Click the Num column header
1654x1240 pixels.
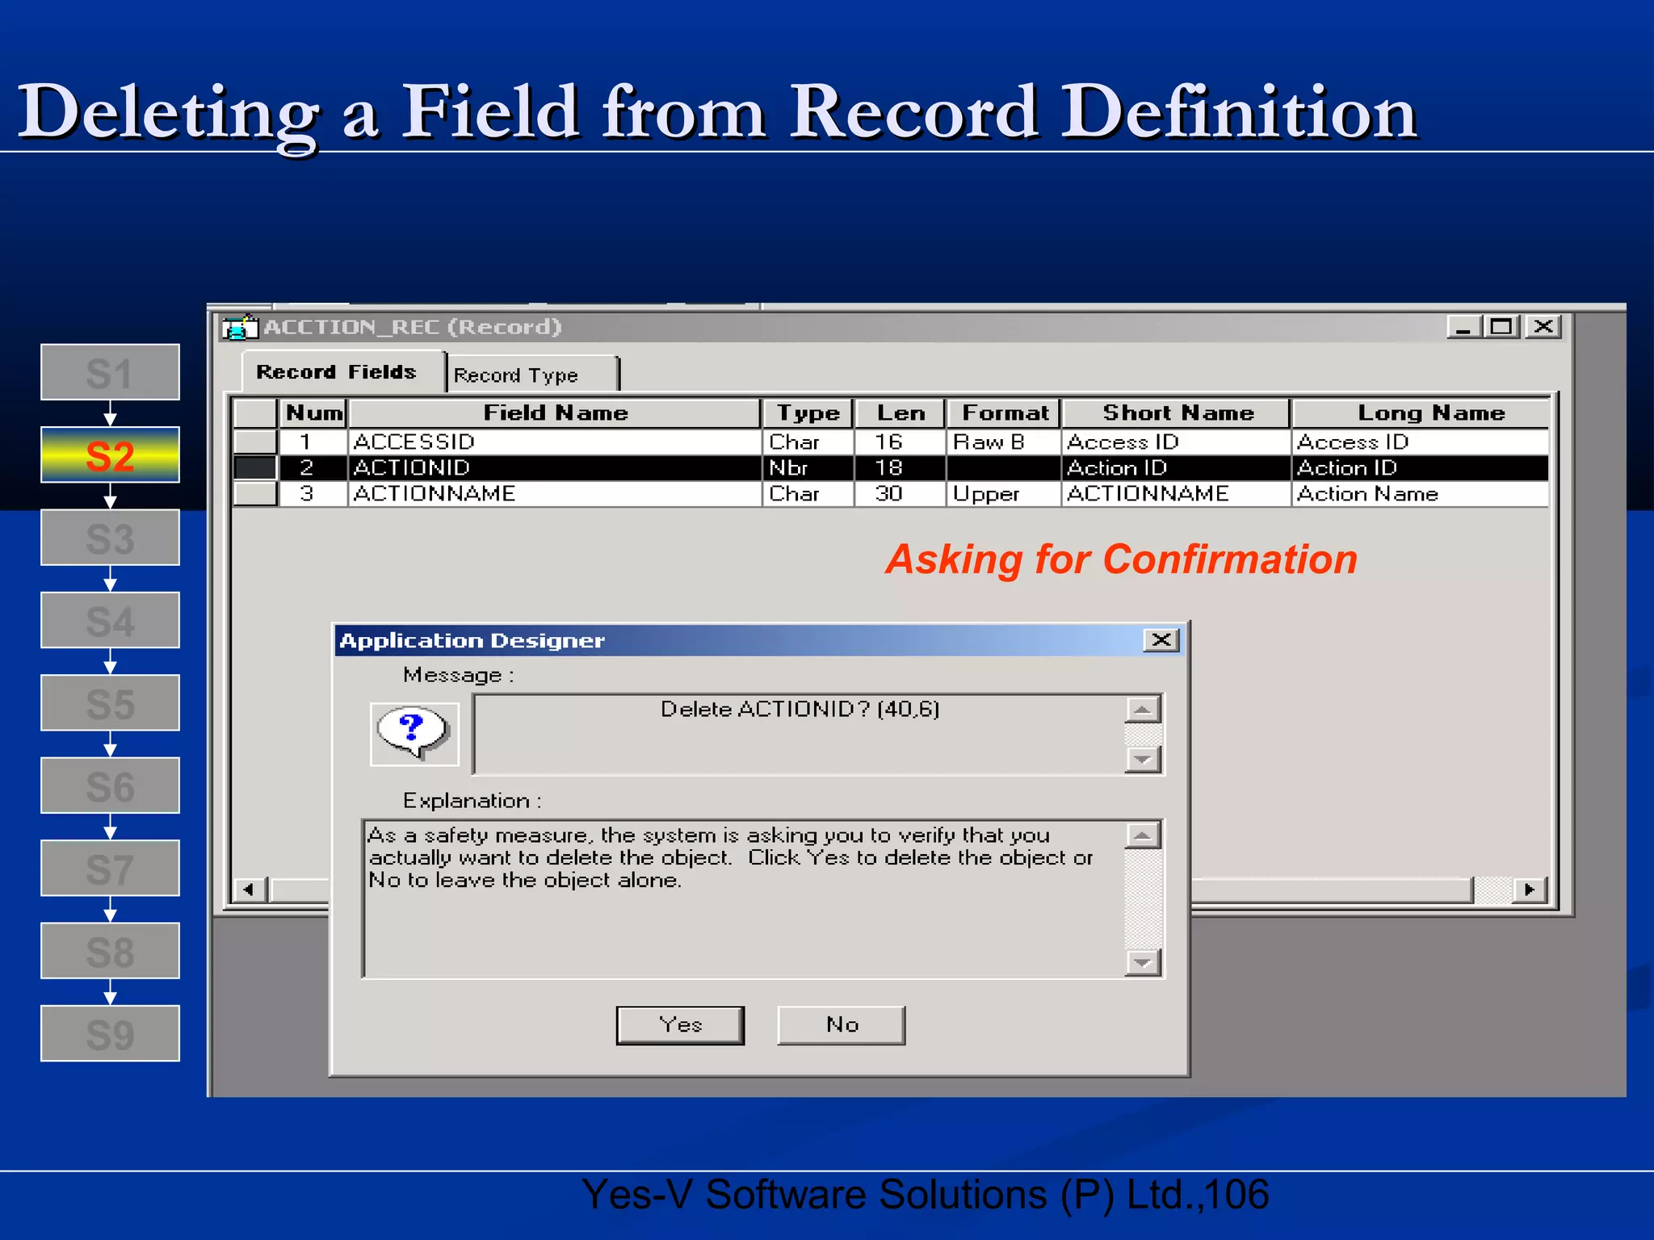click(313, 413)
